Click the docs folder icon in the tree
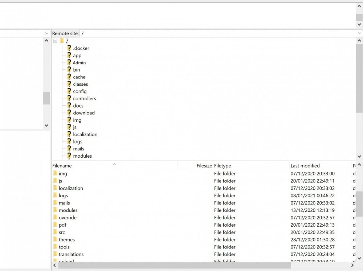The image size is (363, 271). pyautogui.click(x=69, y=105)
